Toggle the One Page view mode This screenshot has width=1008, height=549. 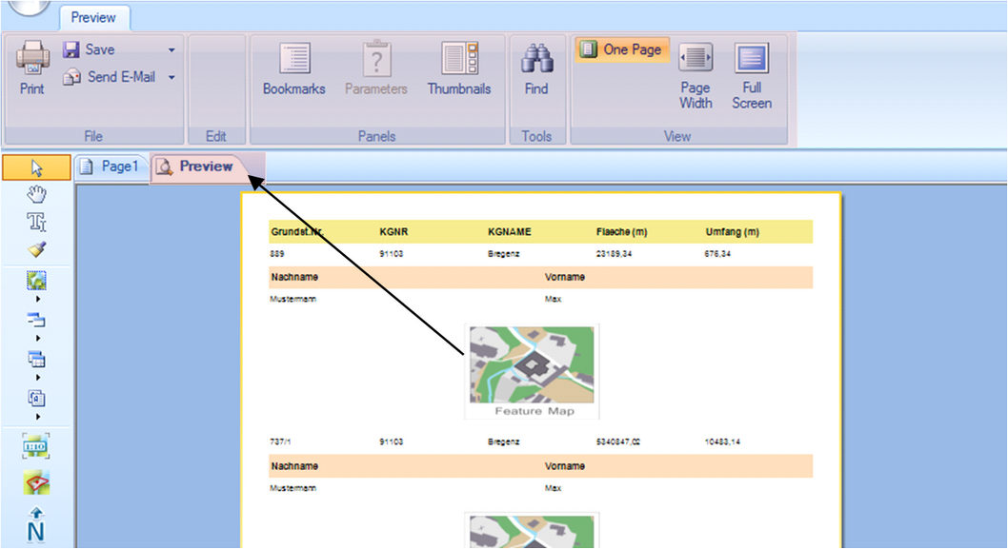tap(621, 49)
